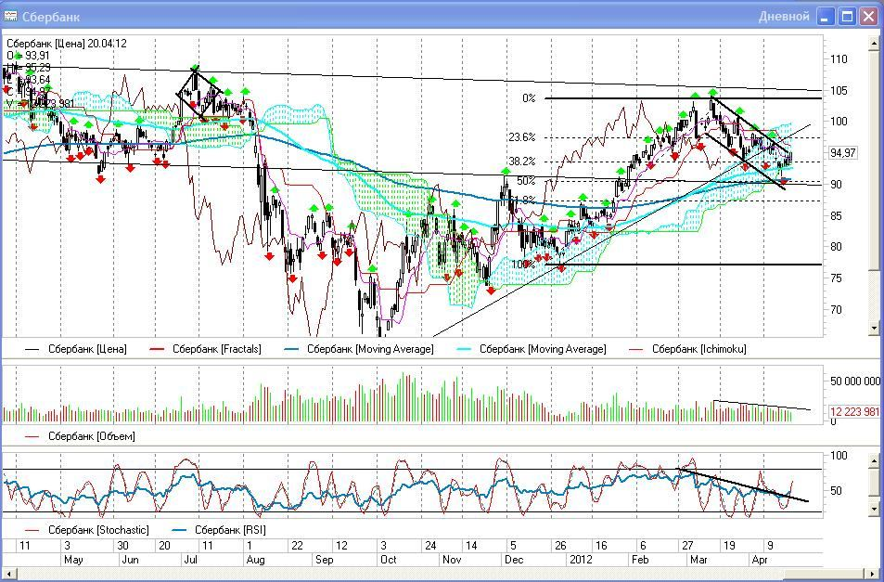Viewport: 884px width, 582px height.
Task: Click the date label 30 on time axis
Action: [122, 546]
